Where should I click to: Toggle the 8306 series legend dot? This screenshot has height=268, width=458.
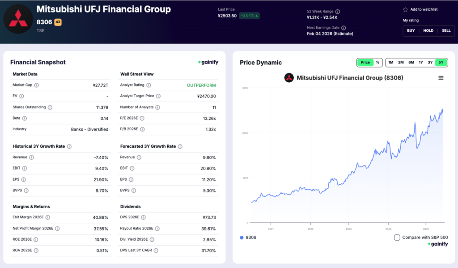(x=241, y=238)
